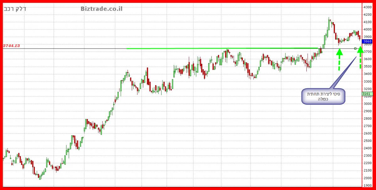Screen dimensions: 376x190
Task: Click the 4200 label on price axis
Action: point(367,14)
